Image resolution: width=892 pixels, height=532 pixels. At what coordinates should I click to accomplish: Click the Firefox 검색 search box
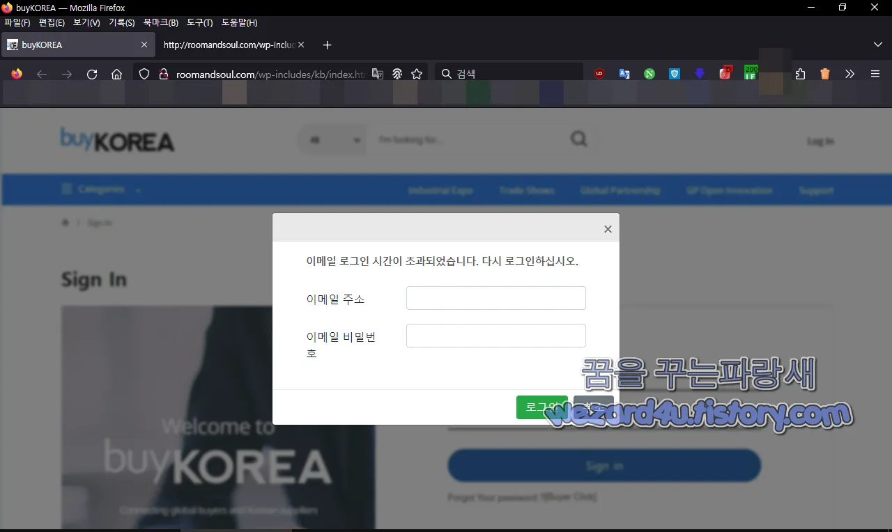tap(509, 74)
